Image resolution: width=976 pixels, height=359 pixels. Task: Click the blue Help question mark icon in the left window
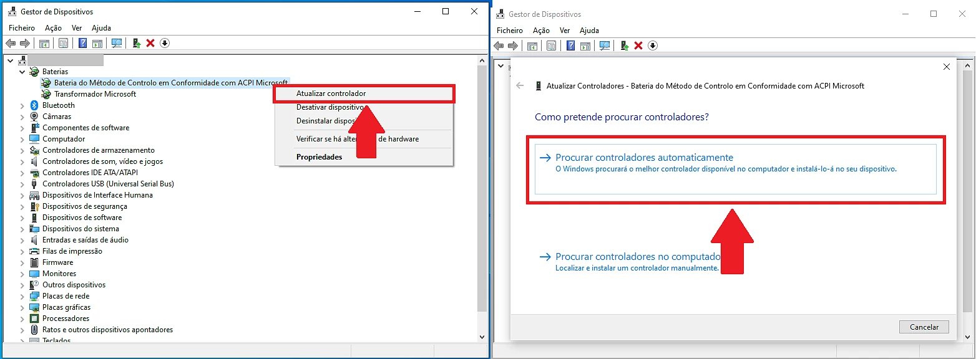(x=82, y=43)
